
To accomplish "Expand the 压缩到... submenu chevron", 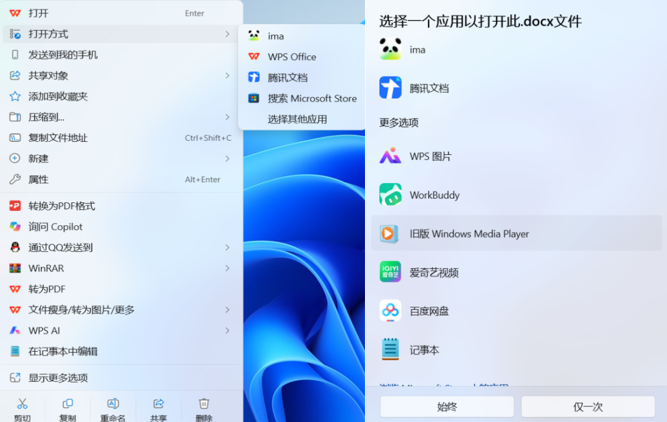I will tap(227, 117).
